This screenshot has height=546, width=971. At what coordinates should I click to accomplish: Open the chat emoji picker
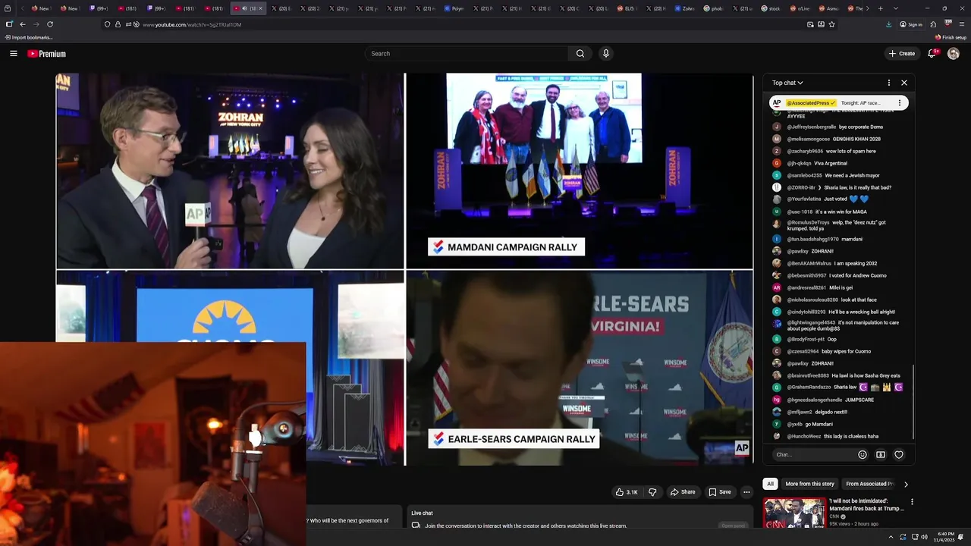[863, 455]
